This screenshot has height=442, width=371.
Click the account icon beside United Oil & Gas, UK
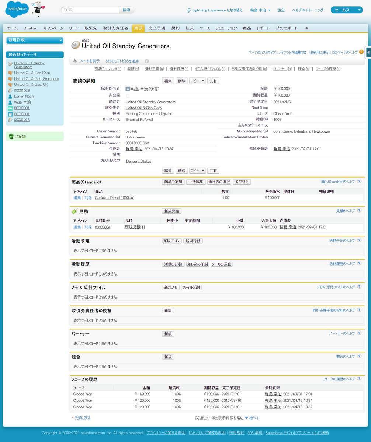(x=10, y=84)
